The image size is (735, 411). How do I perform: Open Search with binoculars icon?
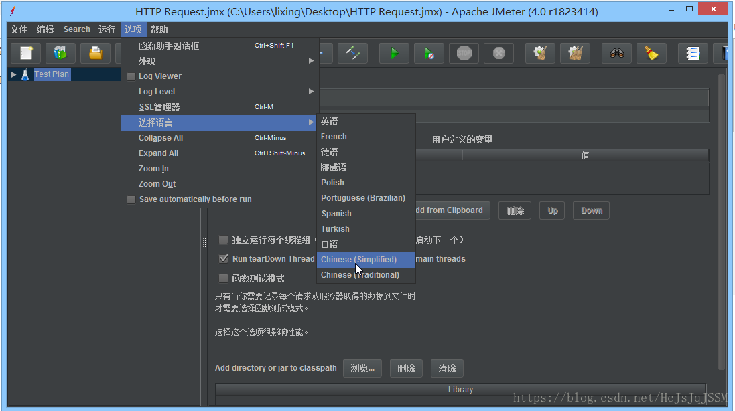616,53
